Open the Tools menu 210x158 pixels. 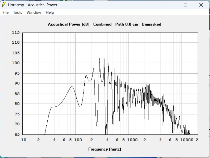pos(18,12)
